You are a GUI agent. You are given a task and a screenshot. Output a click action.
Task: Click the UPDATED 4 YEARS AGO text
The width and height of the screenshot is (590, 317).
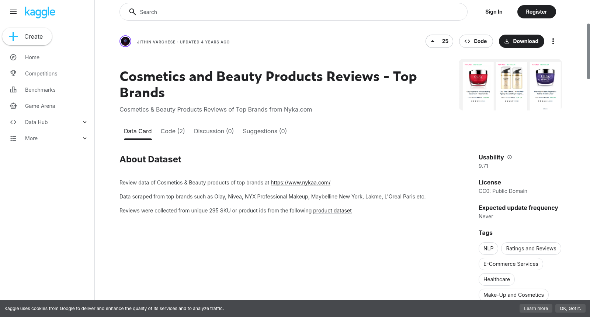(x=205, y=42)
